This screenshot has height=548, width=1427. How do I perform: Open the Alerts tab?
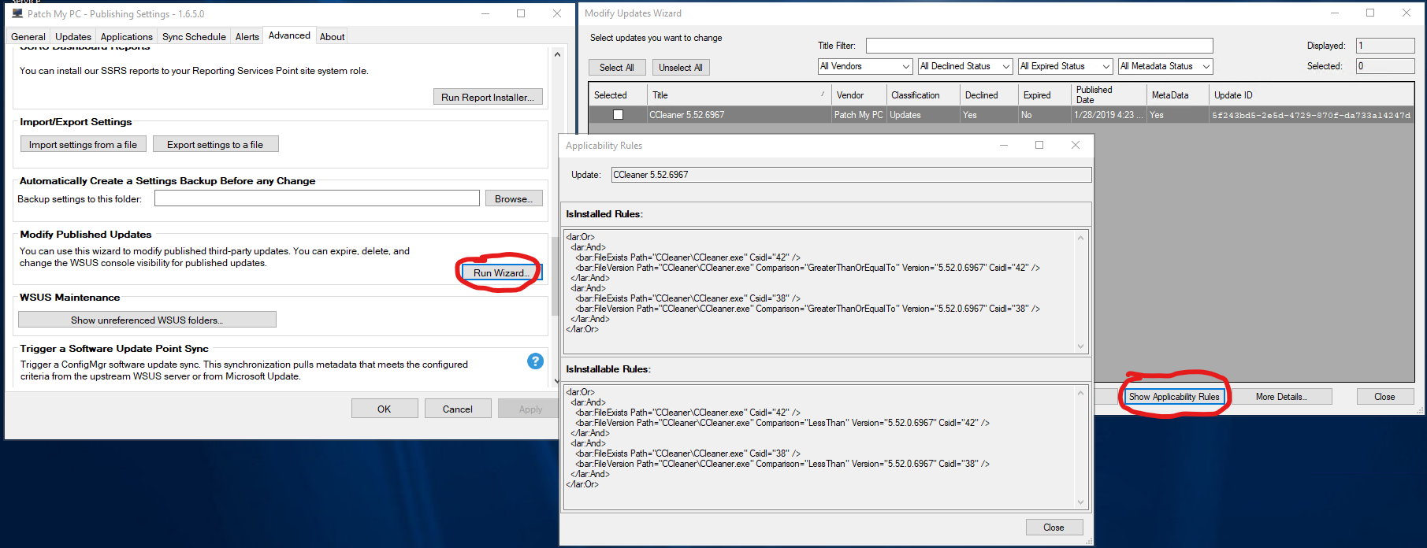click(x=247, y=37)
